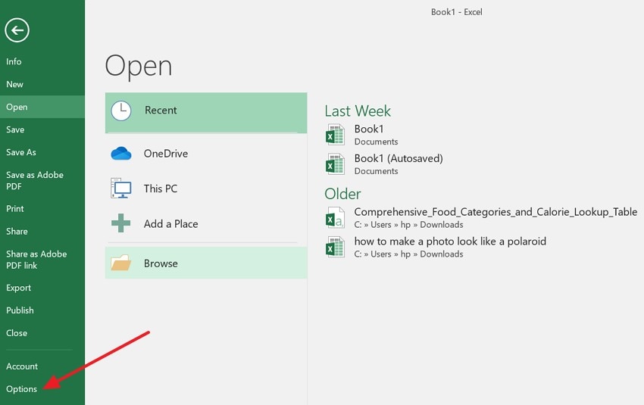Click the CSV file icon for Comprehensive_Food_Categories
This screenshot has height=405, width=644.
click(335, 217)
